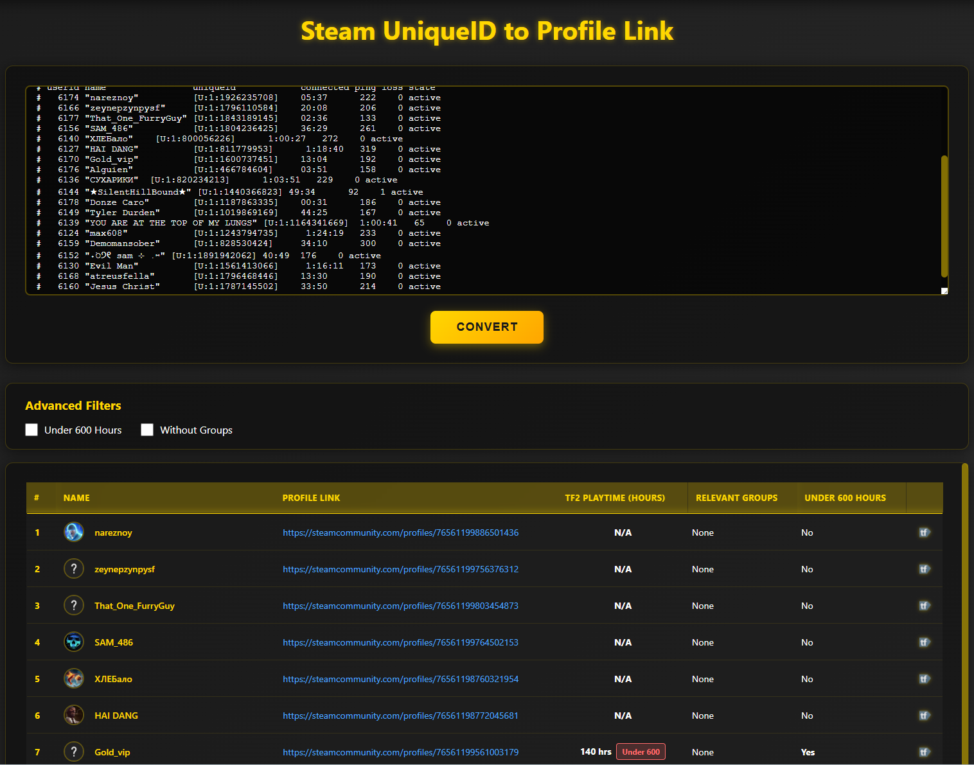
Task: Click the tf icon in zeynepzynpysf row
Action: 924,569
